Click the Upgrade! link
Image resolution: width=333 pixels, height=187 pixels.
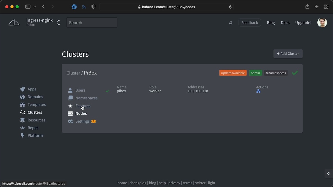point(303,23)
